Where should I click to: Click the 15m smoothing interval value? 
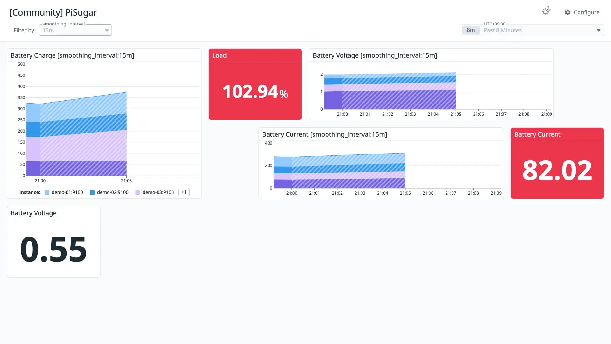pyautogui.click(x=48, y=30)
